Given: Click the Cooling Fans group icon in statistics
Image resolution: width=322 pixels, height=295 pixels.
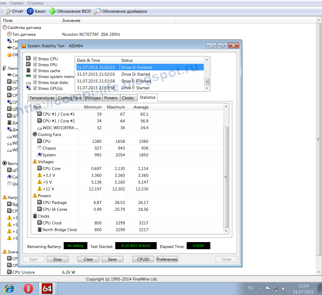Looking at the screenshot, I should pyautogui.click(x=35, y=134).
